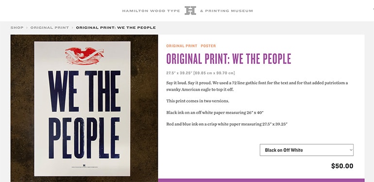Select the orange Poster category tag
374x182 pixels.
coord(208,46)
